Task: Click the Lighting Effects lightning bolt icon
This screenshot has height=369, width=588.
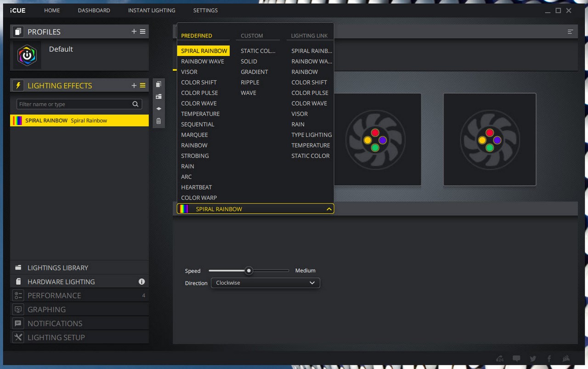Action: pos(18,85)
